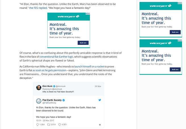Close the inline WestJet ad in the article

coord(89,14)
